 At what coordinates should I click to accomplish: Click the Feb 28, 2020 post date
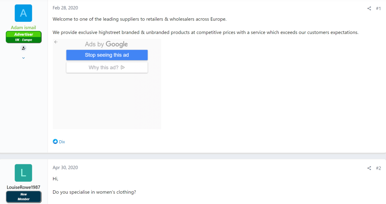click(x=65, y=8)
